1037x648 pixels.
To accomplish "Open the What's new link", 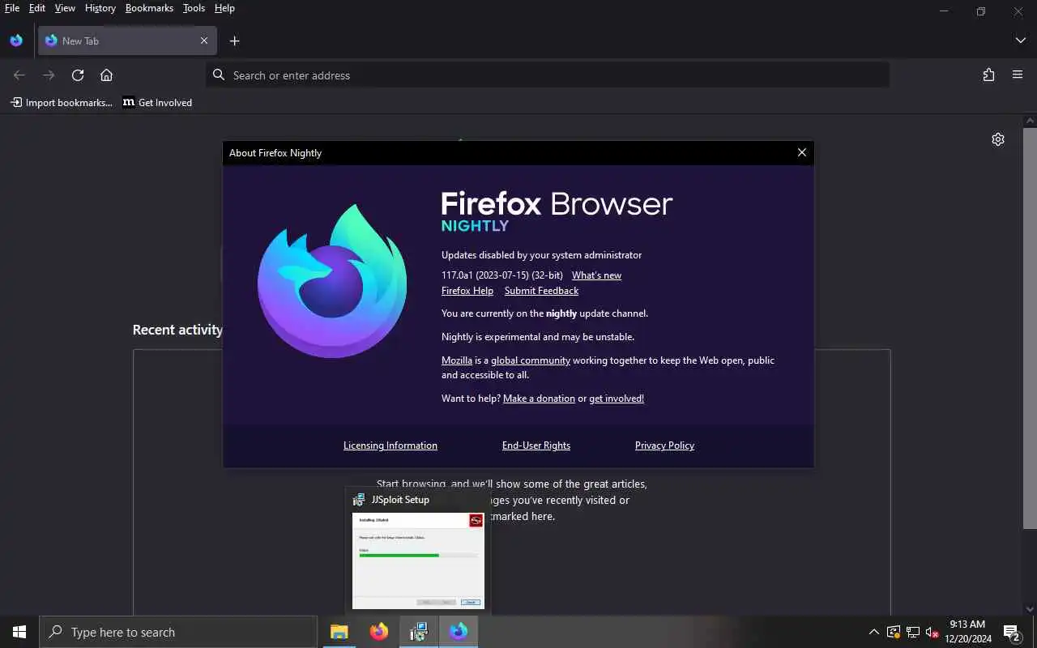I will tap(596, 275).
